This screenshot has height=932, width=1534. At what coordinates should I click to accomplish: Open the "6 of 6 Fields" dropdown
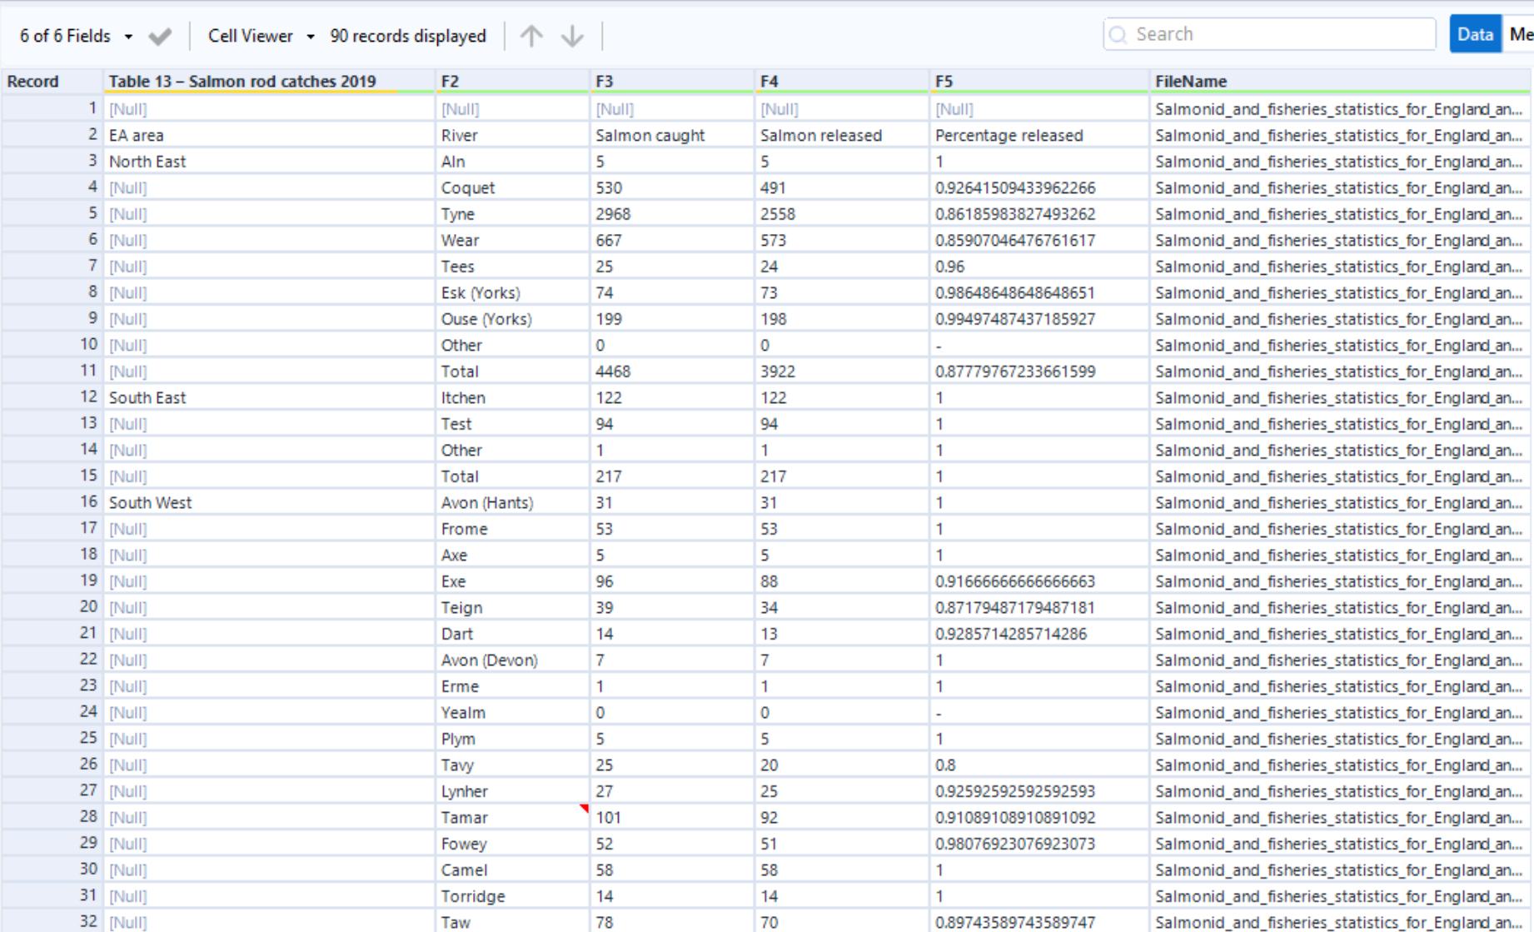pyautogui.click(x=77, y=36)
